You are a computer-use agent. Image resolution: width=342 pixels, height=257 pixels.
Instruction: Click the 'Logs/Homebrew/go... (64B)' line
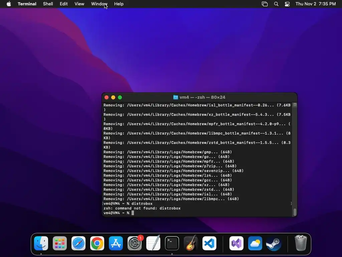pyautogui.click(x=166, y=157)
